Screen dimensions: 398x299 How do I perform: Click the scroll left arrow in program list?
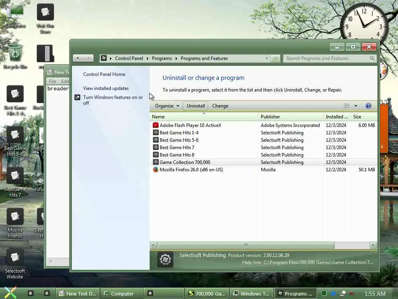pyautogui.click(x=153, y=245)
